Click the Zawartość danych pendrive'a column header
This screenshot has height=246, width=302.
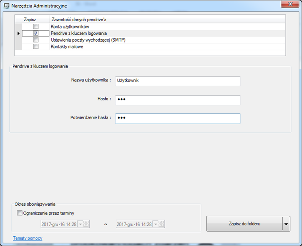point(167,20)
